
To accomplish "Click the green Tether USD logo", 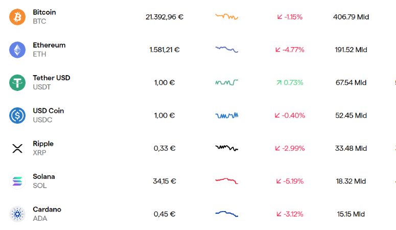I will pos(17,83).
